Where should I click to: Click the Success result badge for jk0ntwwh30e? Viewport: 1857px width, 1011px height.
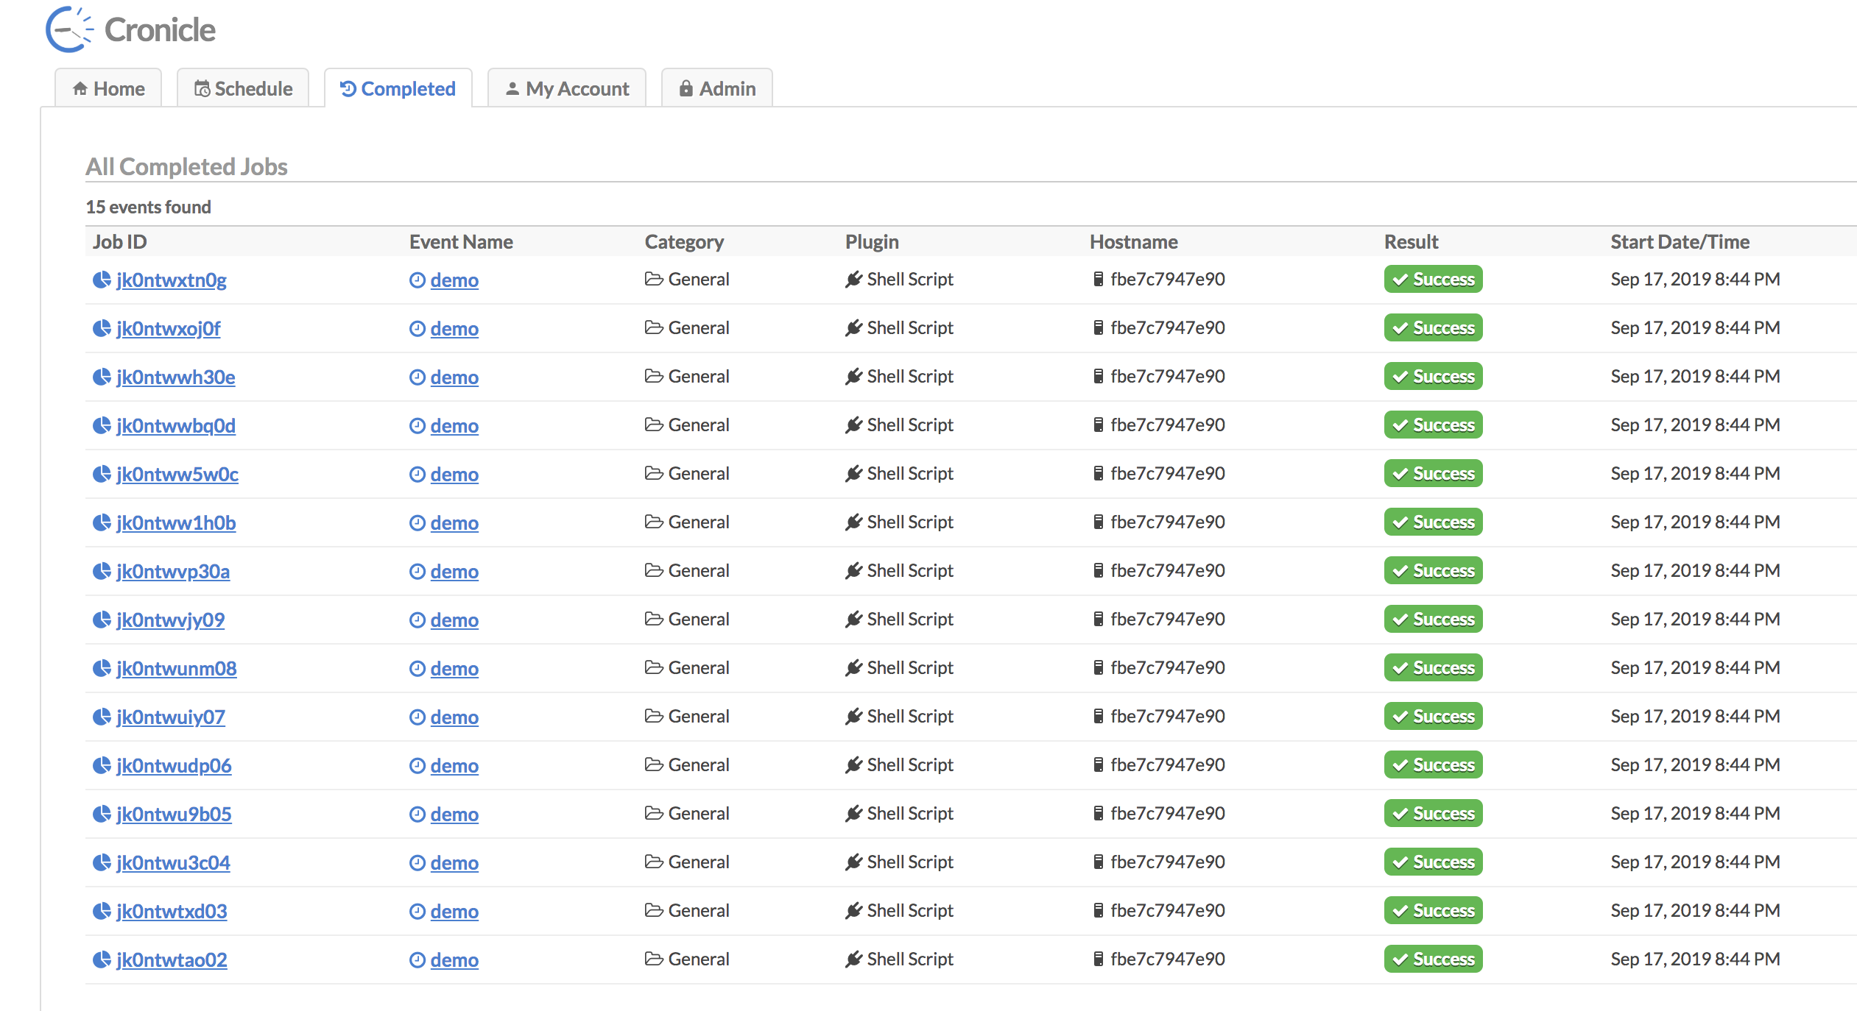click(1432, 376)
